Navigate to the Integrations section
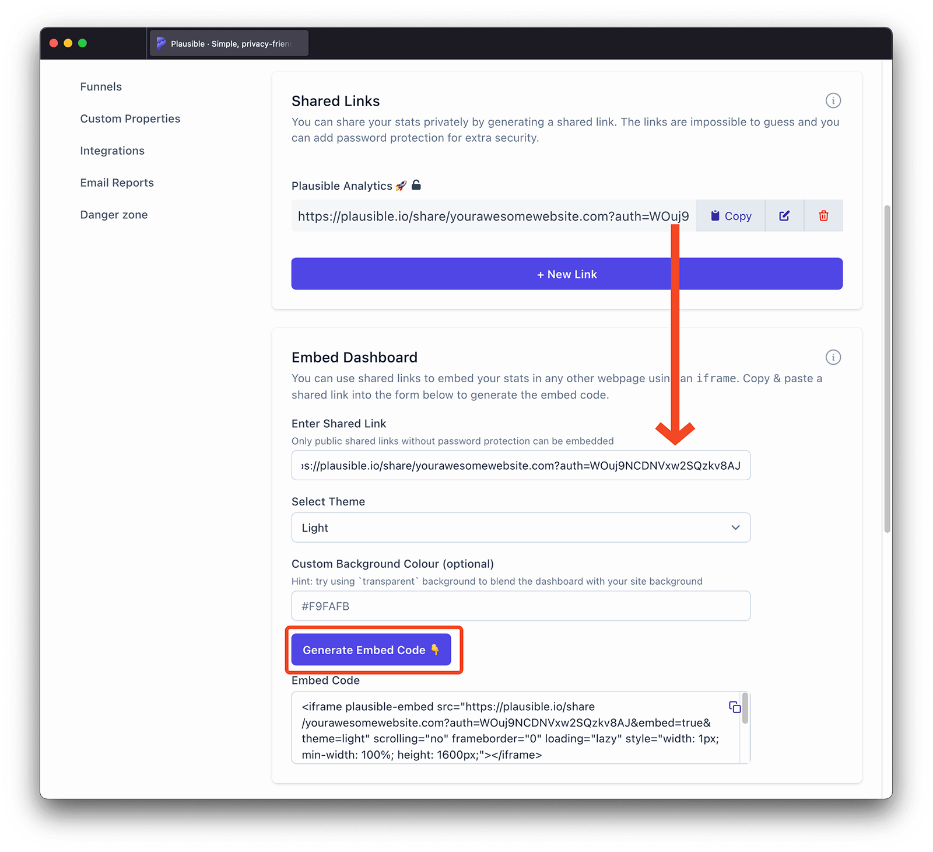 click(x=112, y=150)
